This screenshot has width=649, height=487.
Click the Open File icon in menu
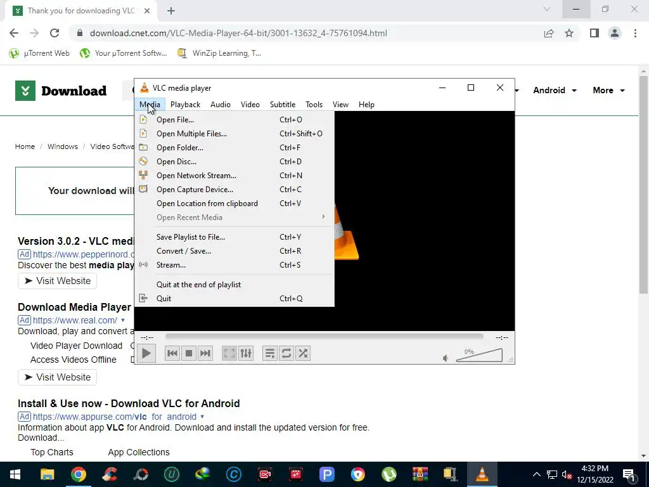point(143,120)
